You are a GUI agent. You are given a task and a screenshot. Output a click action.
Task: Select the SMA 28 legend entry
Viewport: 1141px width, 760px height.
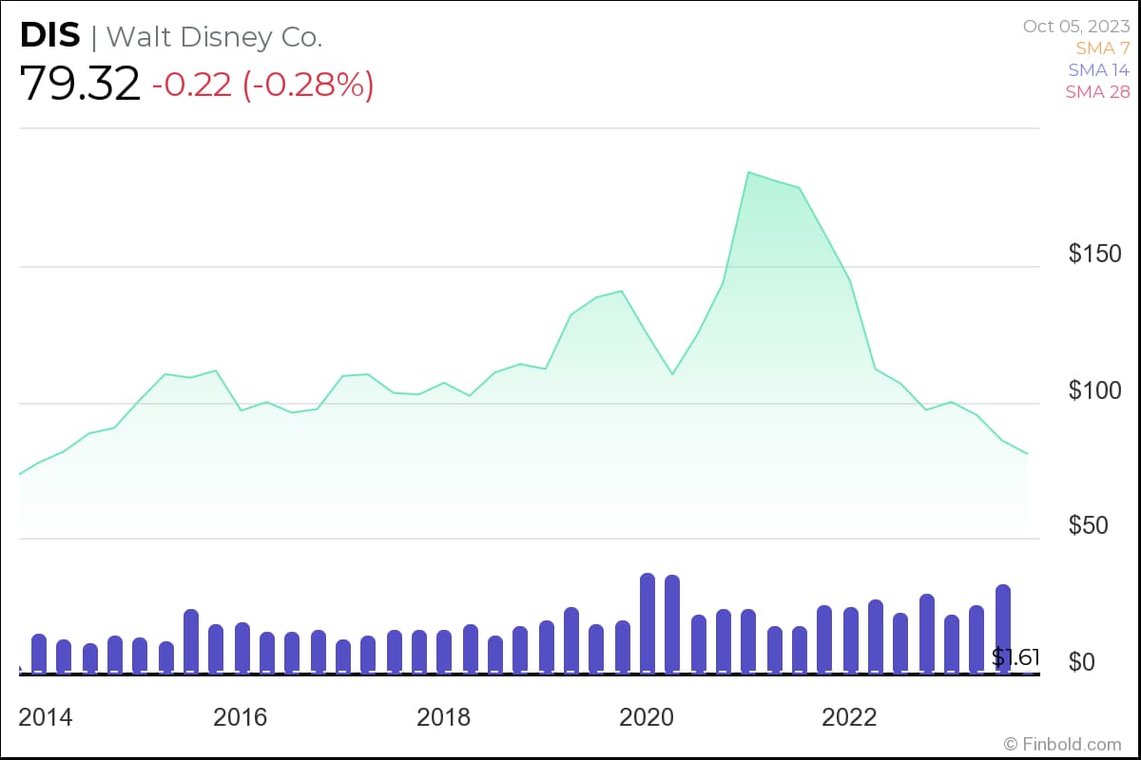(x=1097, y=92)
